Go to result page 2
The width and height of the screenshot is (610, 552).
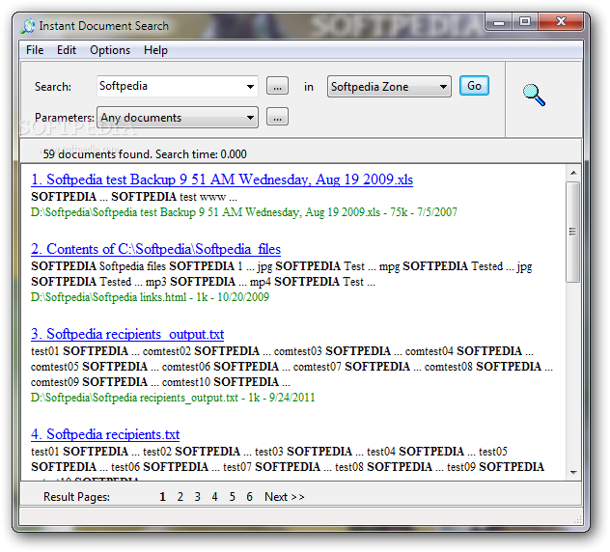pos(180,497)
